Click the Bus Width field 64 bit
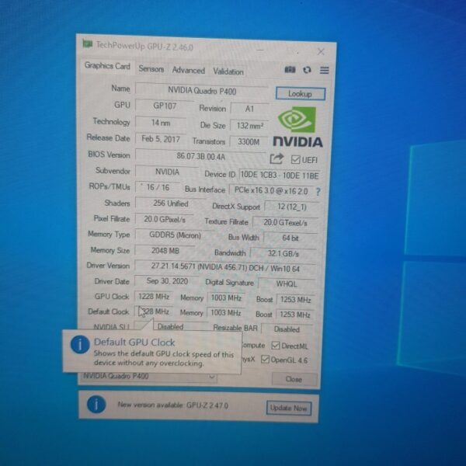Viewport: 466px width, 466px height. [290, 238]
